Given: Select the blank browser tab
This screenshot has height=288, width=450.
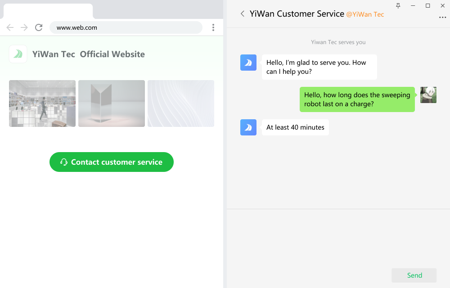Looking at the screenshot, I should click(x=48, y=11).
